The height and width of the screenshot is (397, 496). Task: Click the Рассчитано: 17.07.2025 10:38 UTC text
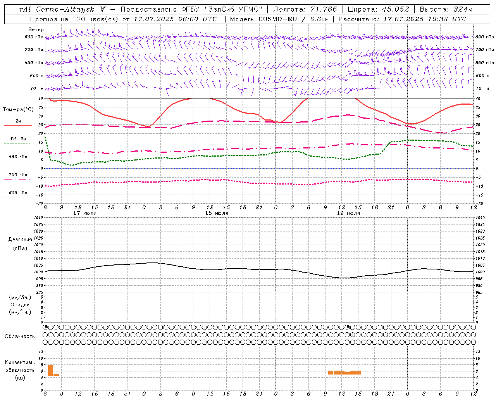tap(403, 19)
